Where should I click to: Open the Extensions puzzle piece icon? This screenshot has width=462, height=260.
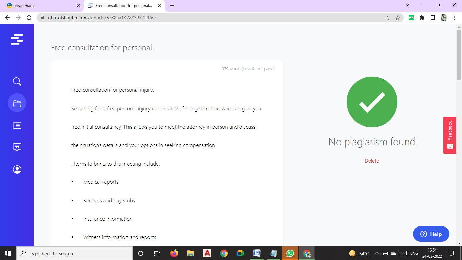[422, 18]
